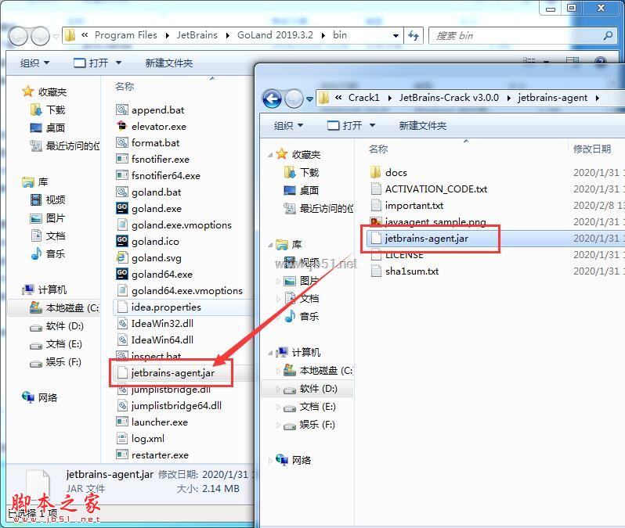Click Favorites star icon in bin window sidebar
Screen dimensions: 625x528
(x=28, y=92)
